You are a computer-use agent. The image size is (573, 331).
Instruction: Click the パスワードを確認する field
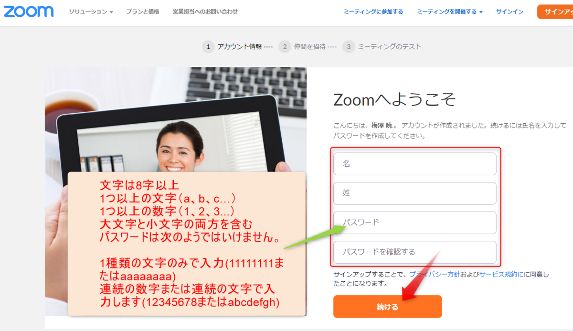click(415, 252)
